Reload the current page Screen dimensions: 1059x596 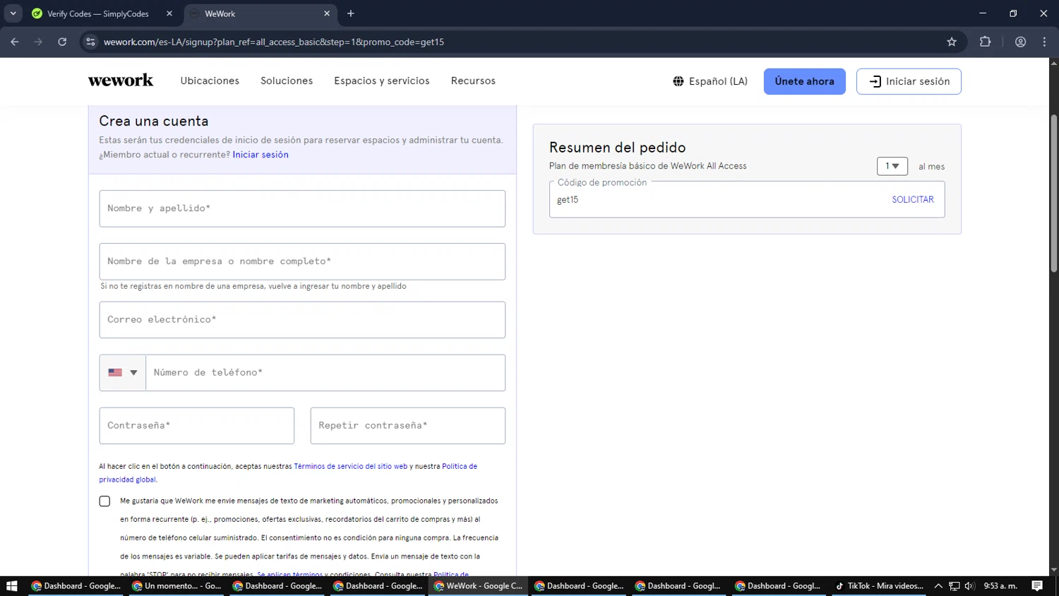point(62,42)
